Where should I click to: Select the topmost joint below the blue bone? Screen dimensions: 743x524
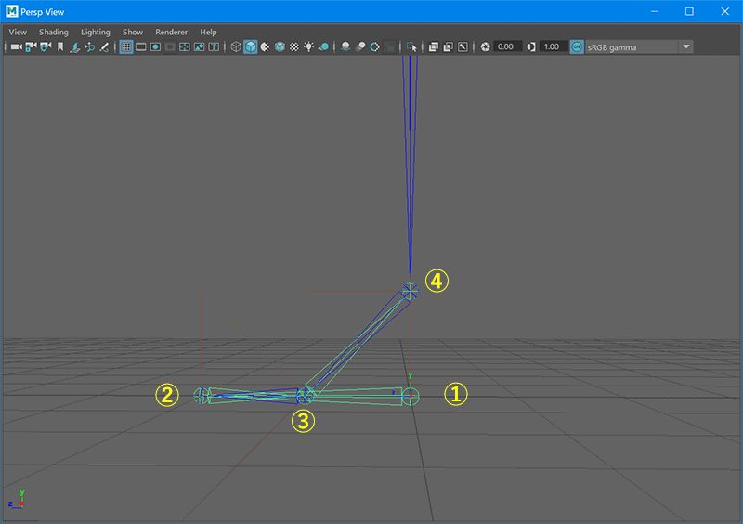pyautogui.click(x=410, y=291)
